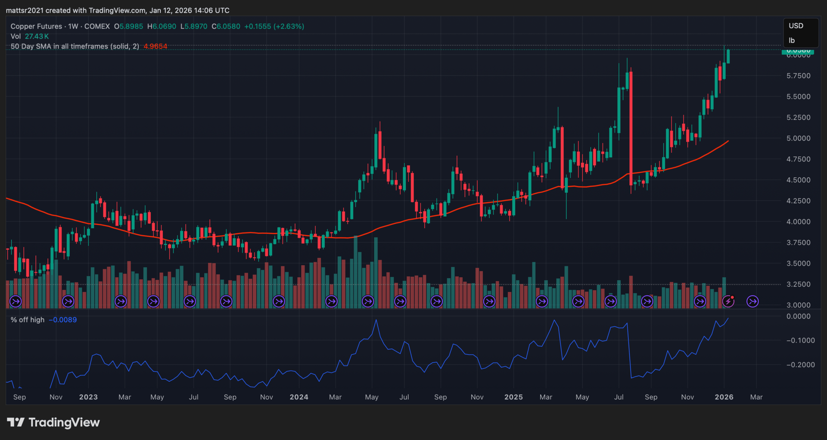Click the rightmost rollover marker past 2026
Screen dimensions: 827x440
click(752, 301)
